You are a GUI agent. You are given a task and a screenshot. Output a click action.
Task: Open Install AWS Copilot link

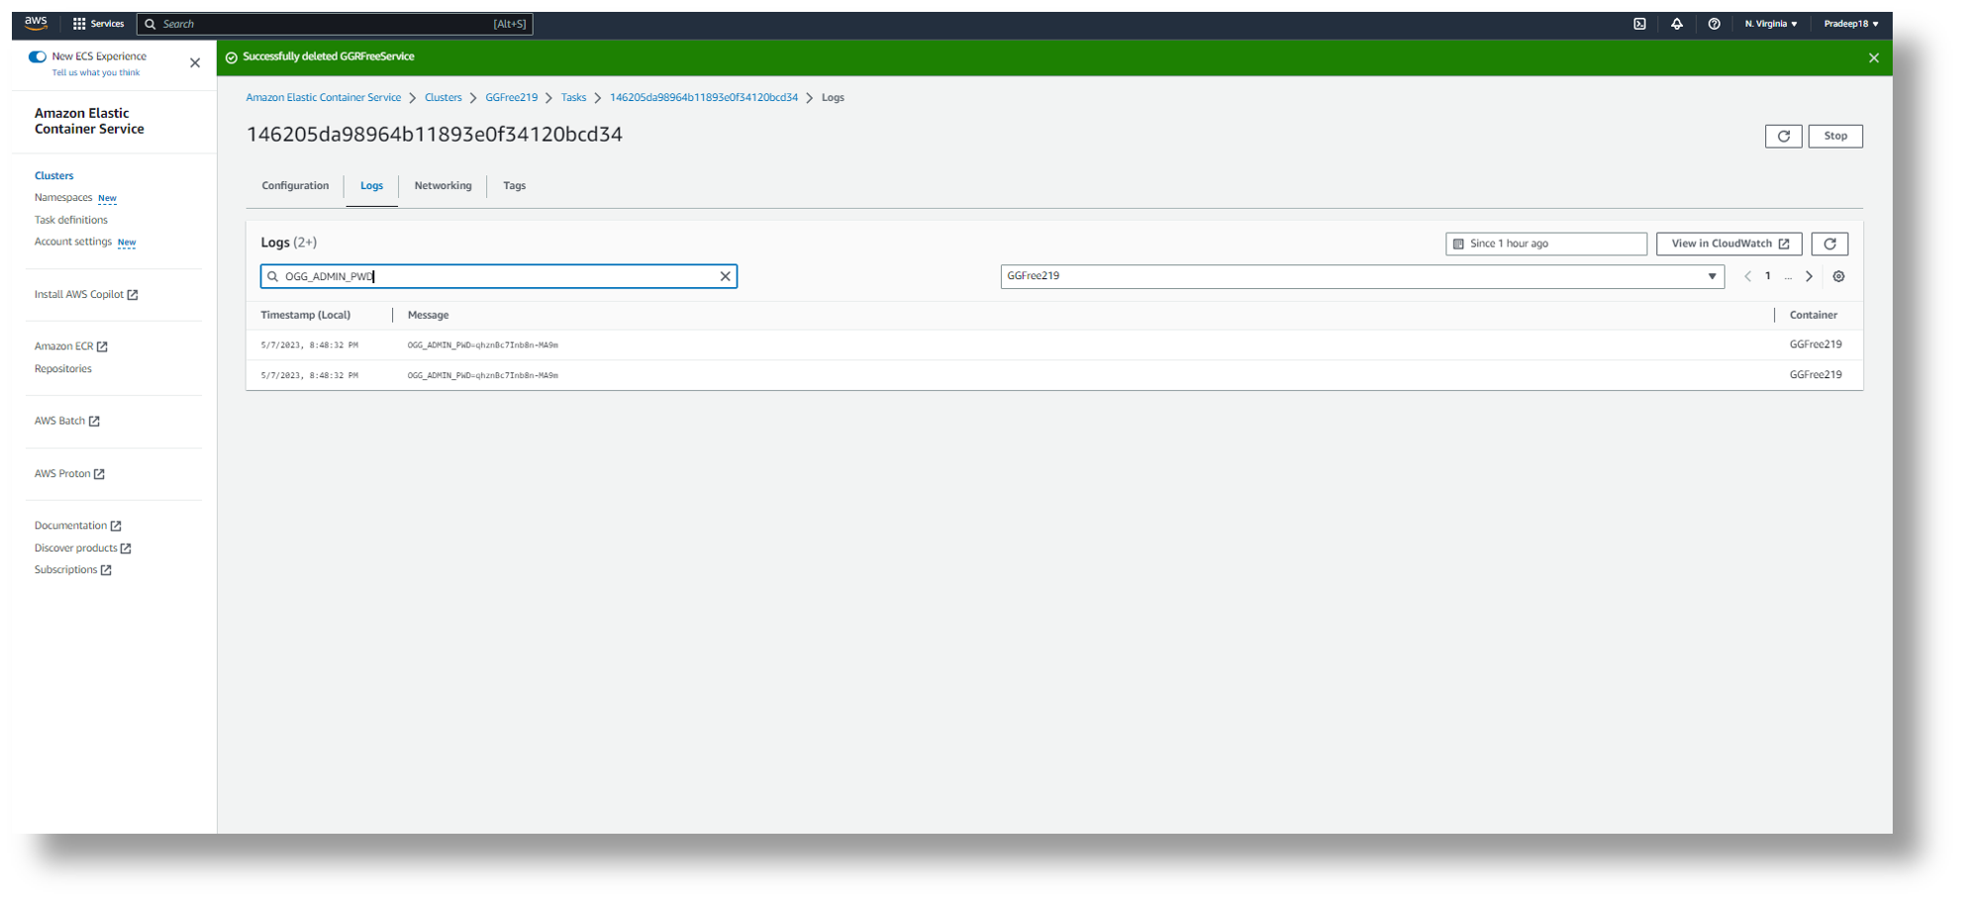click(x=86, y=295)
